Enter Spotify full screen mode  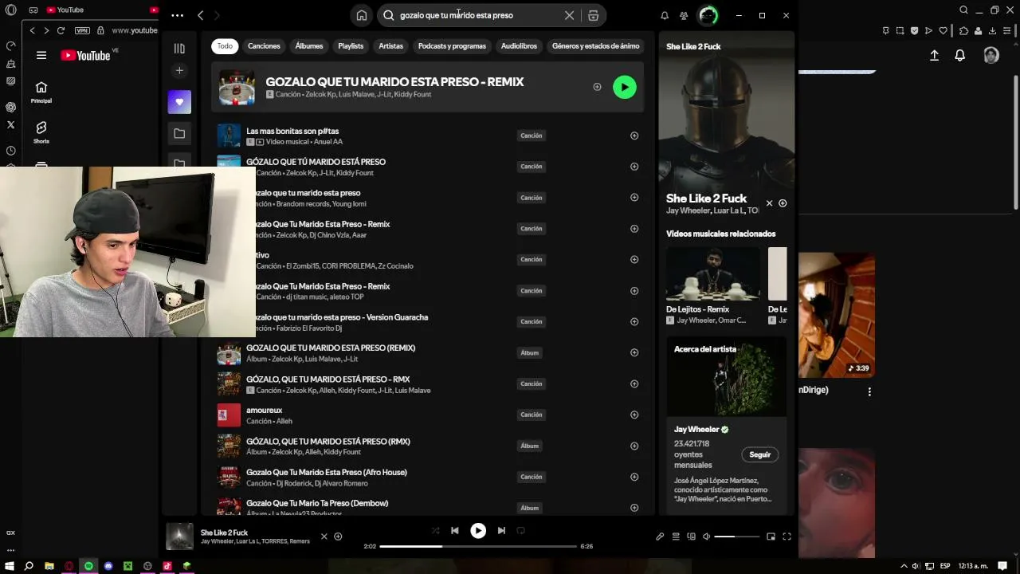click(787, 537)
